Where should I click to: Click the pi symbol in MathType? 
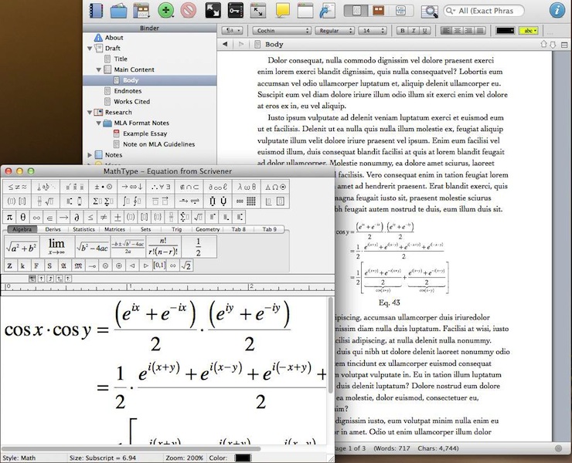pyautogui.click(x=11, y=218)
